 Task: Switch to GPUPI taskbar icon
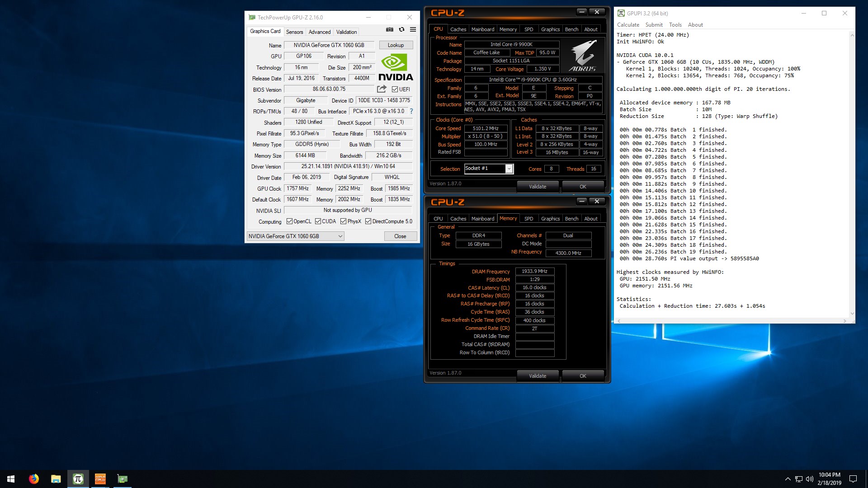78,479
